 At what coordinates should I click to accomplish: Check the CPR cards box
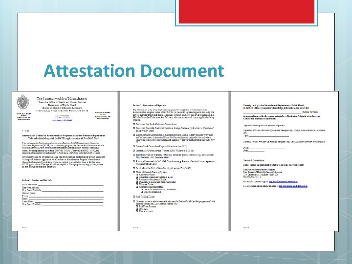137,209
